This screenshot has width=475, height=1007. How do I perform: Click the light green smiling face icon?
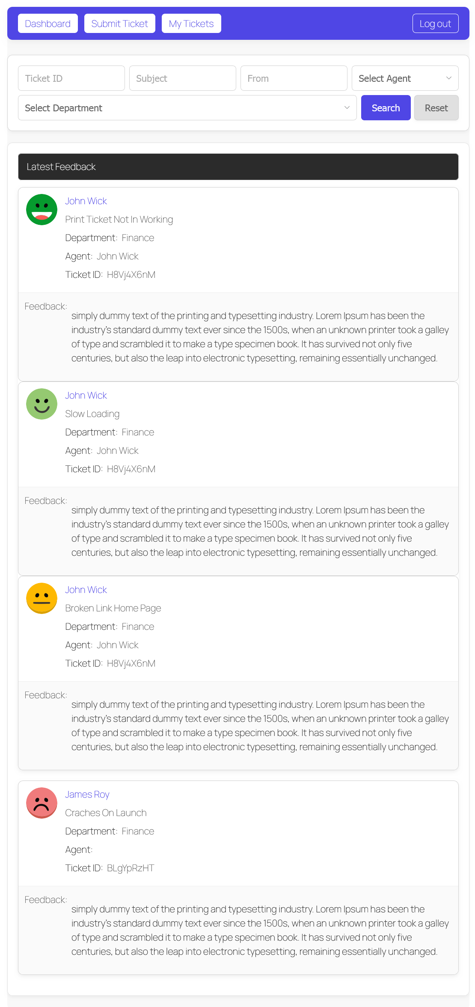coord(42,404)
